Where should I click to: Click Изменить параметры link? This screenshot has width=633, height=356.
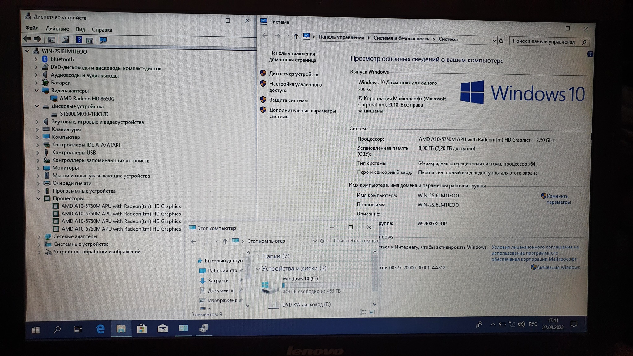[559, 199]
